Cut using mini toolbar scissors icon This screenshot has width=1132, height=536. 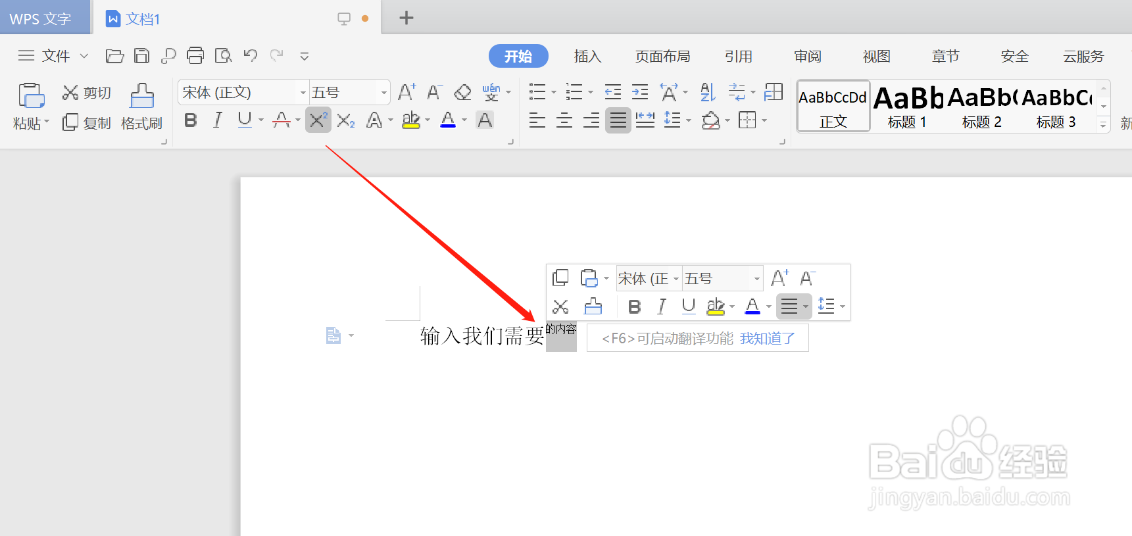(560, 306)
